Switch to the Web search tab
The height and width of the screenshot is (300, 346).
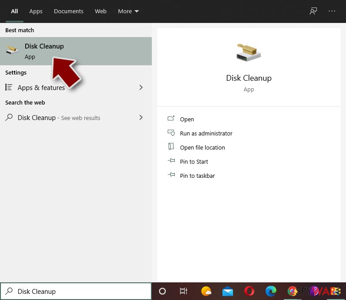point(101,11)
